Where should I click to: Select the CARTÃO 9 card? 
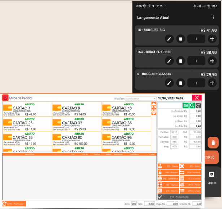tap(77, 109)
